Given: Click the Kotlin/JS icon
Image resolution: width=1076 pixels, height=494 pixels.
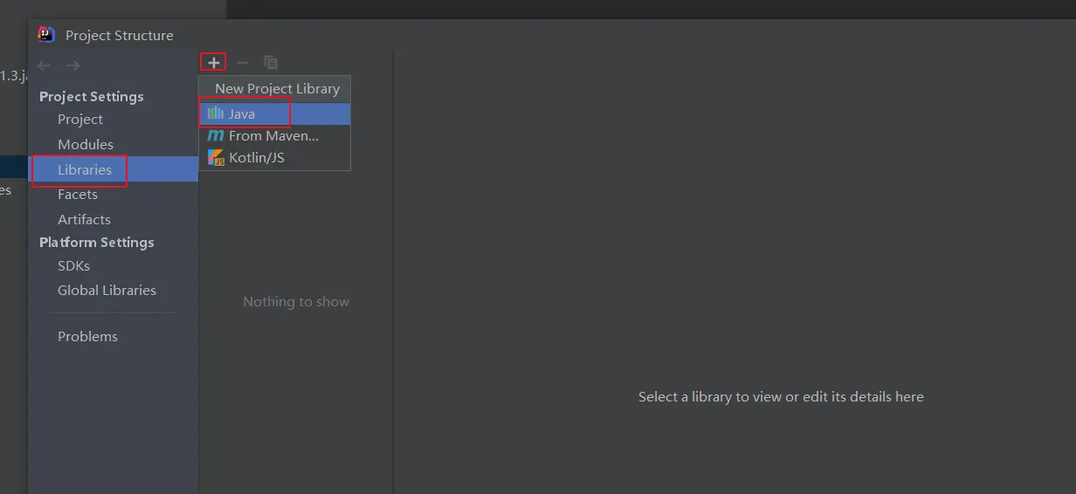Looking at the screenshot, I should coord(216,158).
